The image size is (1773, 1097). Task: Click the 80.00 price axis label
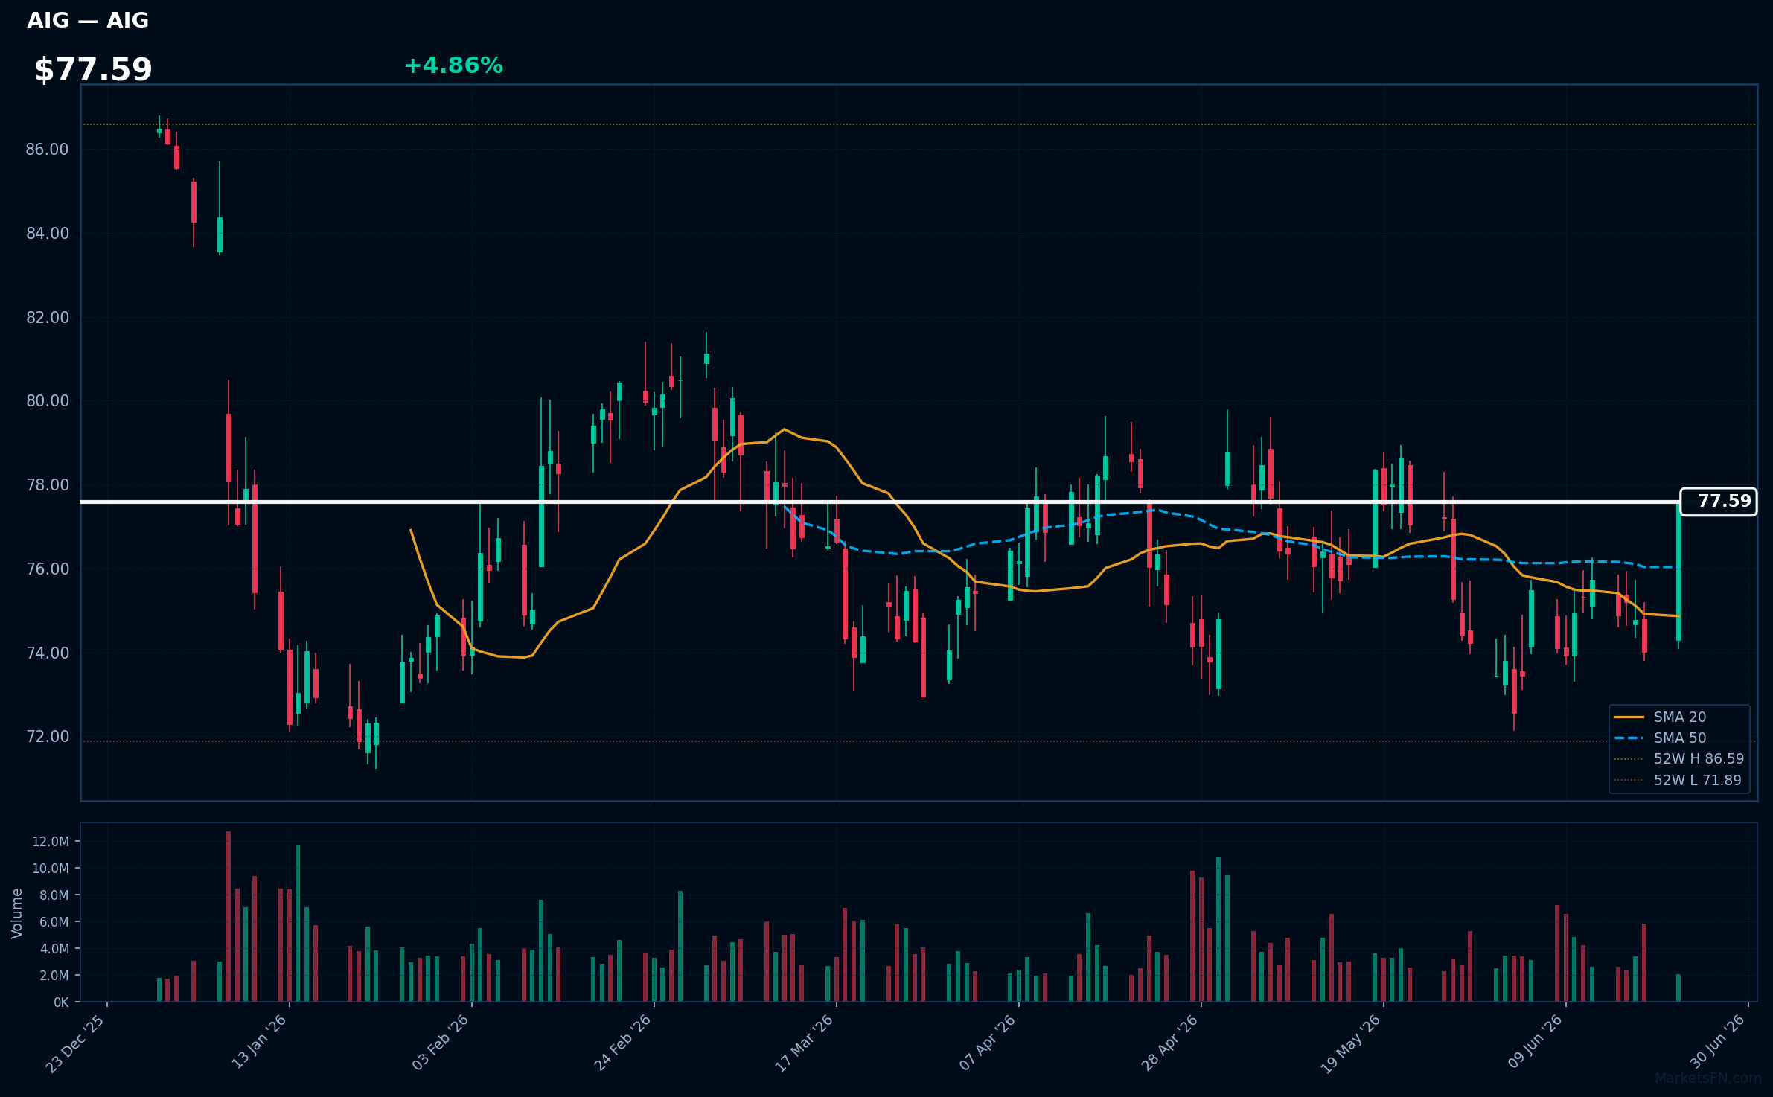[x=47, y=401]
